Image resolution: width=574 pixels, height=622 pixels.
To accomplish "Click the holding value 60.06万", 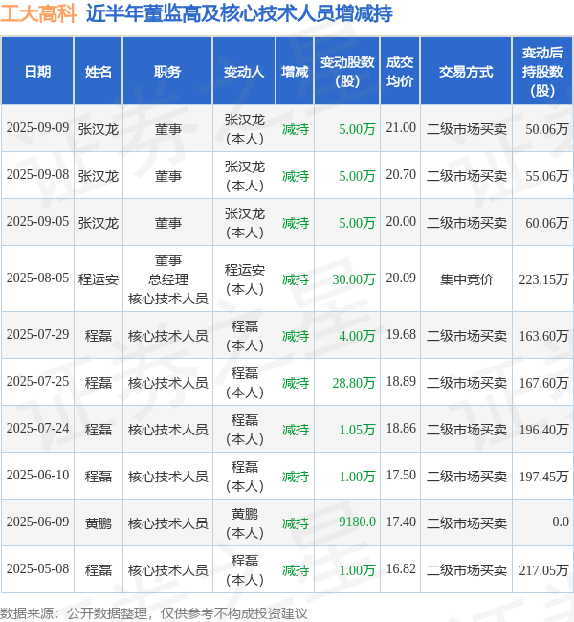I will coord(547,223).
